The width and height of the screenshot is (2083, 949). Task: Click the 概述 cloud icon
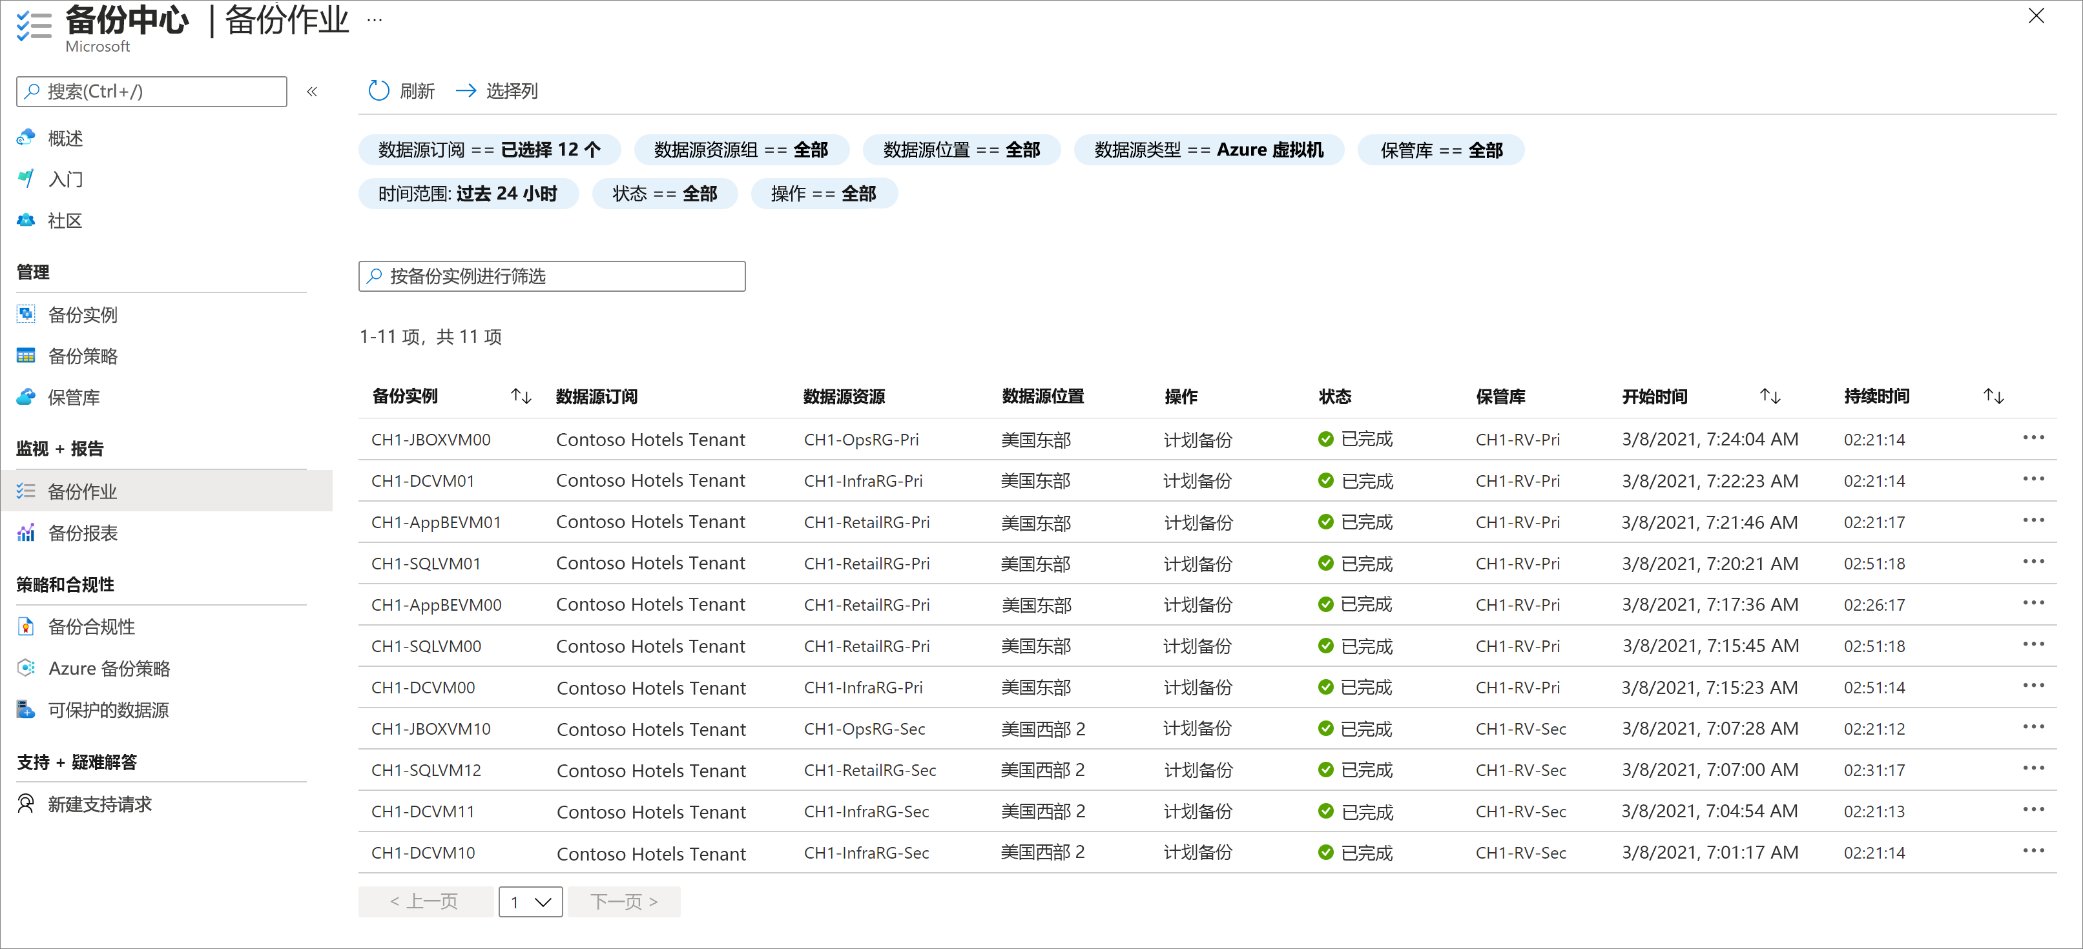pos(26,138)
